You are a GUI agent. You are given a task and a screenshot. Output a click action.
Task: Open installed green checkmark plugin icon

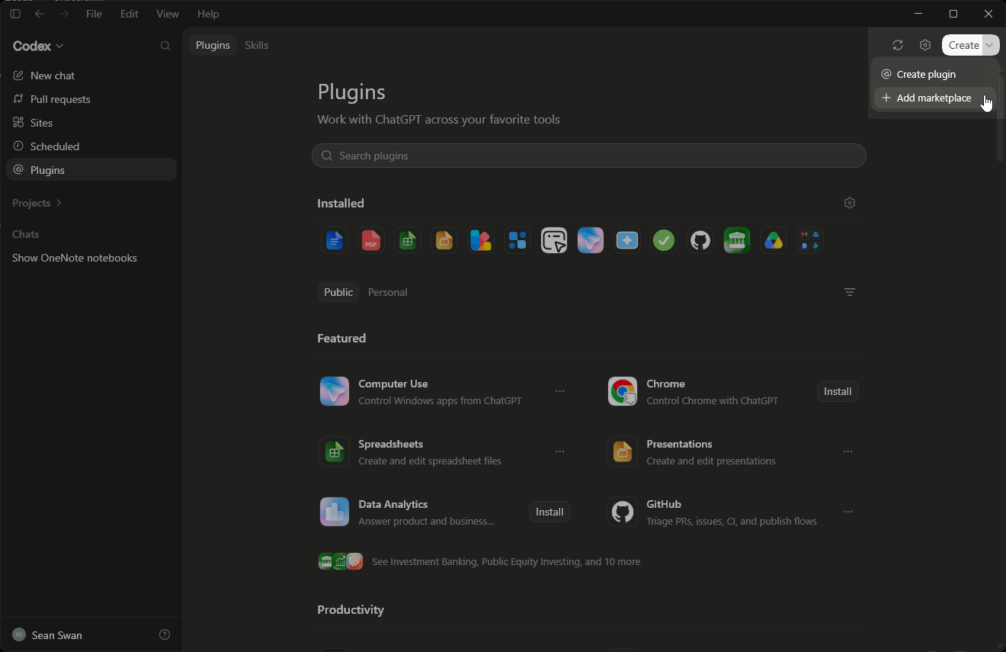pyautogui.click(x=664, y=241)
